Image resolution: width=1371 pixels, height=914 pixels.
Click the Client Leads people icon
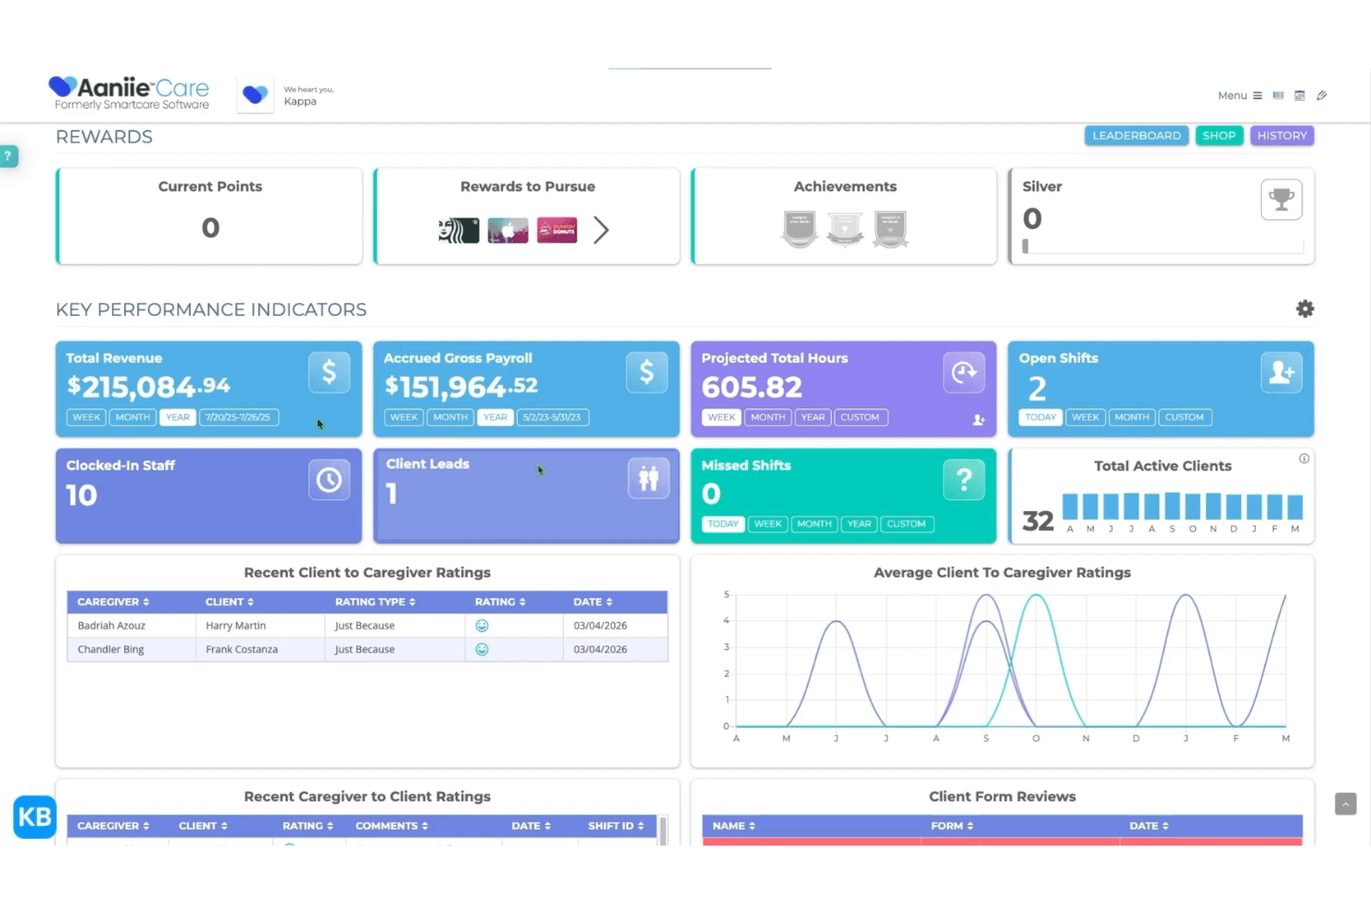648,478
